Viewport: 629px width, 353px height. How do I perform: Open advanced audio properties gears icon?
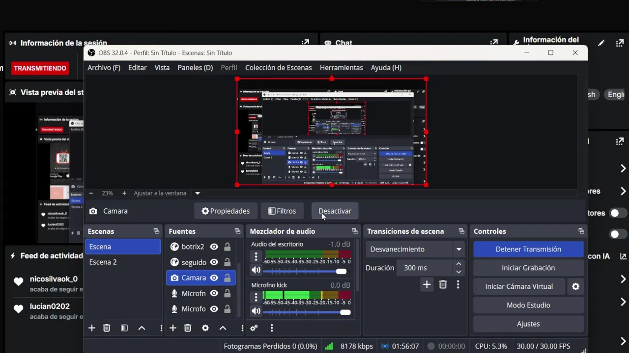click(254, 328)
